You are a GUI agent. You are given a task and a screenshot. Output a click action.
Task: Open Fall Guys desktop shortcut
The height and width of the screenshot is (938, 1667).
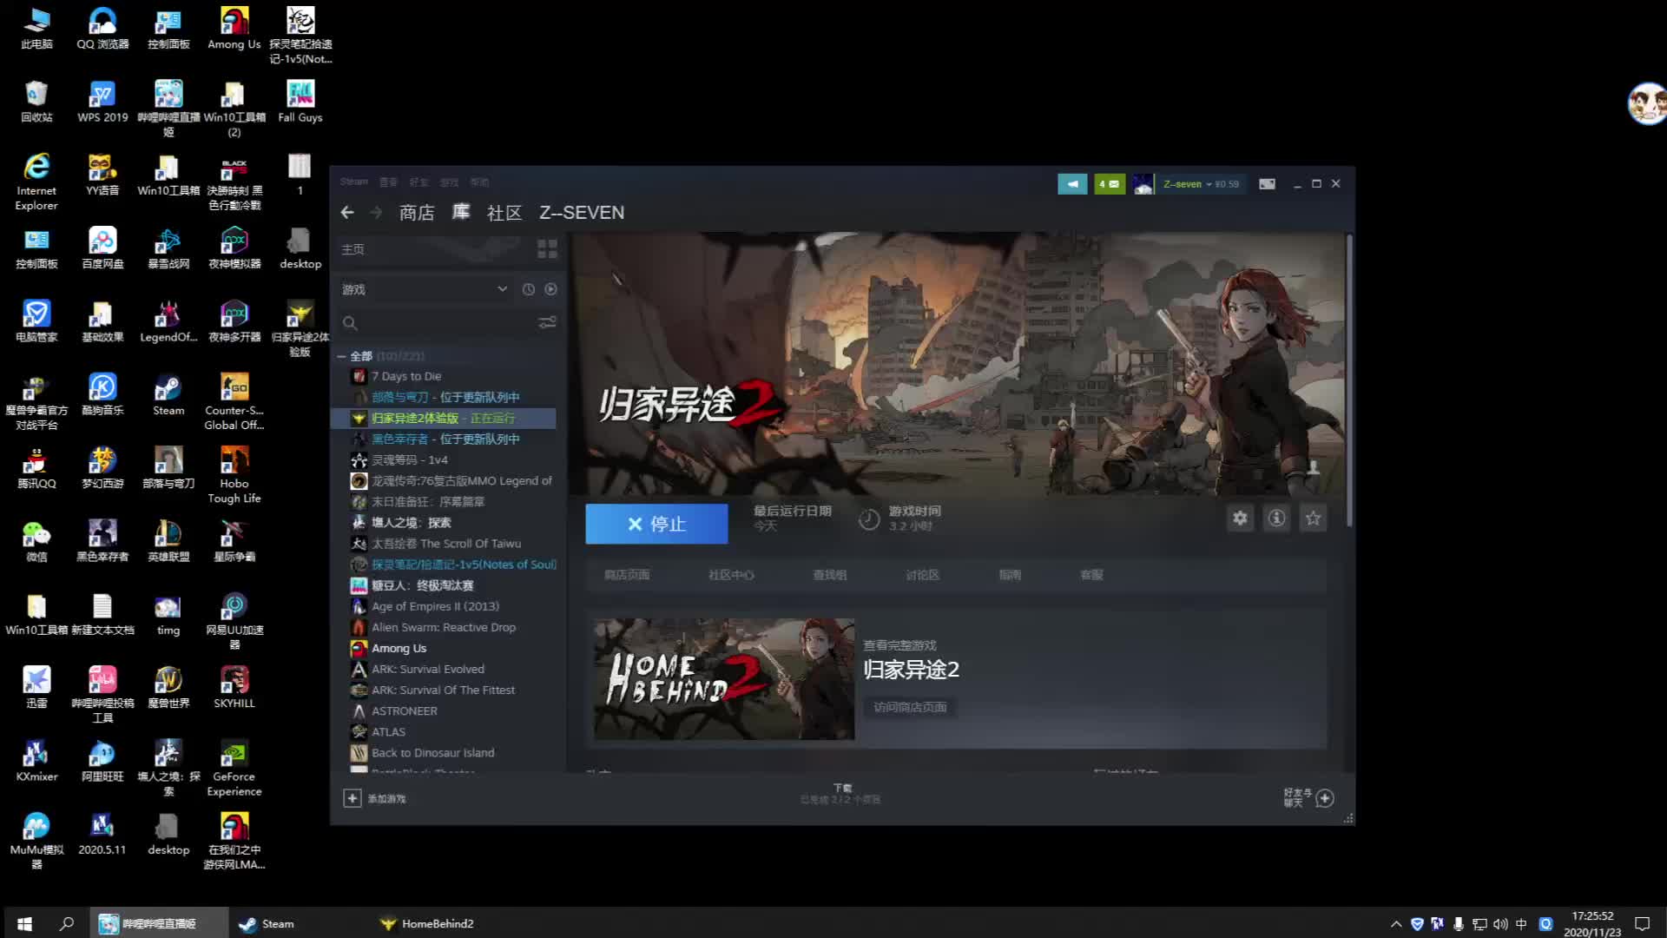300,102
